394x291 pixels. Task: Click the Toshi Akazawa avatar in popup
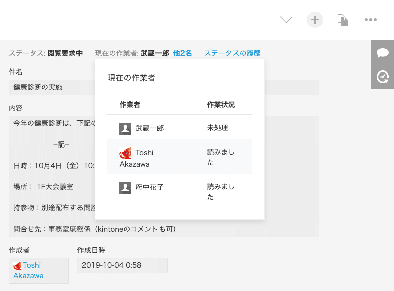click(x=125, y=153)
